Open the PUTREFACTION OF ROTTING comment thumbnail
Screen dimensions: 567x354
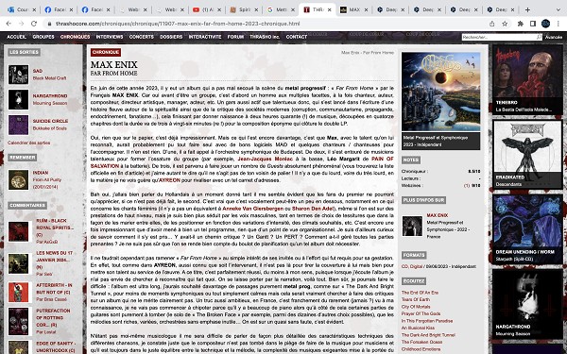pos(19,322)
